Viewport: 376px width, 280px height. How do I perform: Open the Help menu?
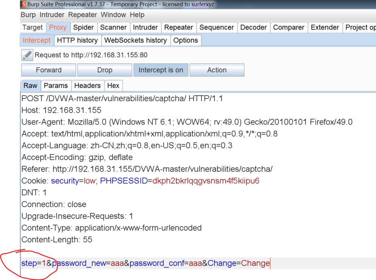pyautogui.click(x=137, y=15)
